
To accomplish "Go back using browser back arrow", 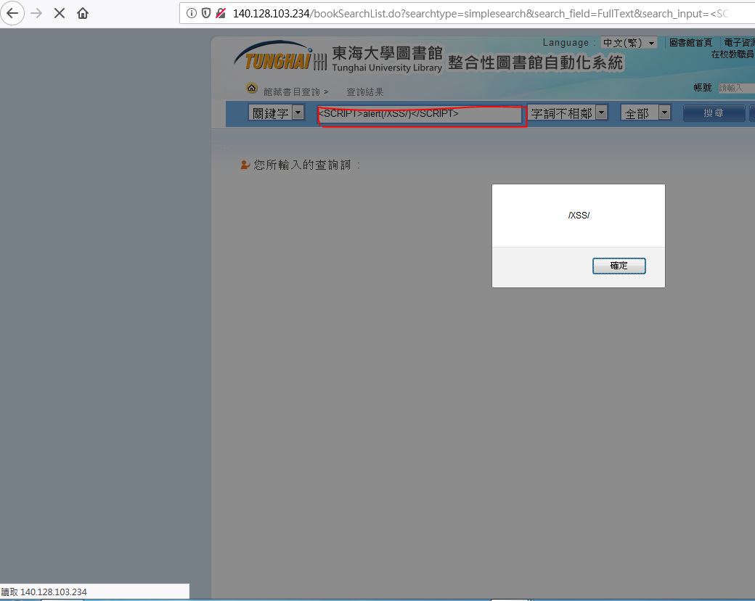I will point(12,13).
